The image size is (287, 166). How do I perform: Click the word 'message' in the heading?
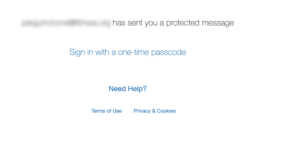pos(219,23)
